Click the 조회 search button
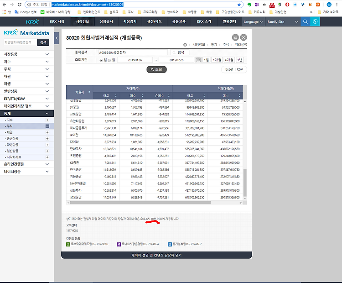Screen dimensions: 342x283 (x=156, y=69)
